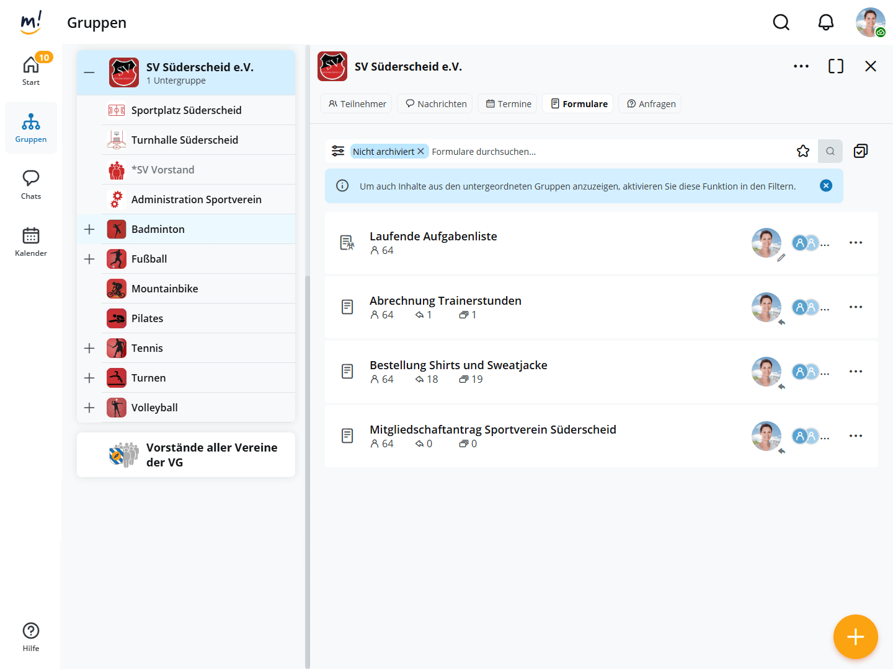Expand the Fußball subgroup tree
The image size is (893, 669).
(x=89, y=259)
